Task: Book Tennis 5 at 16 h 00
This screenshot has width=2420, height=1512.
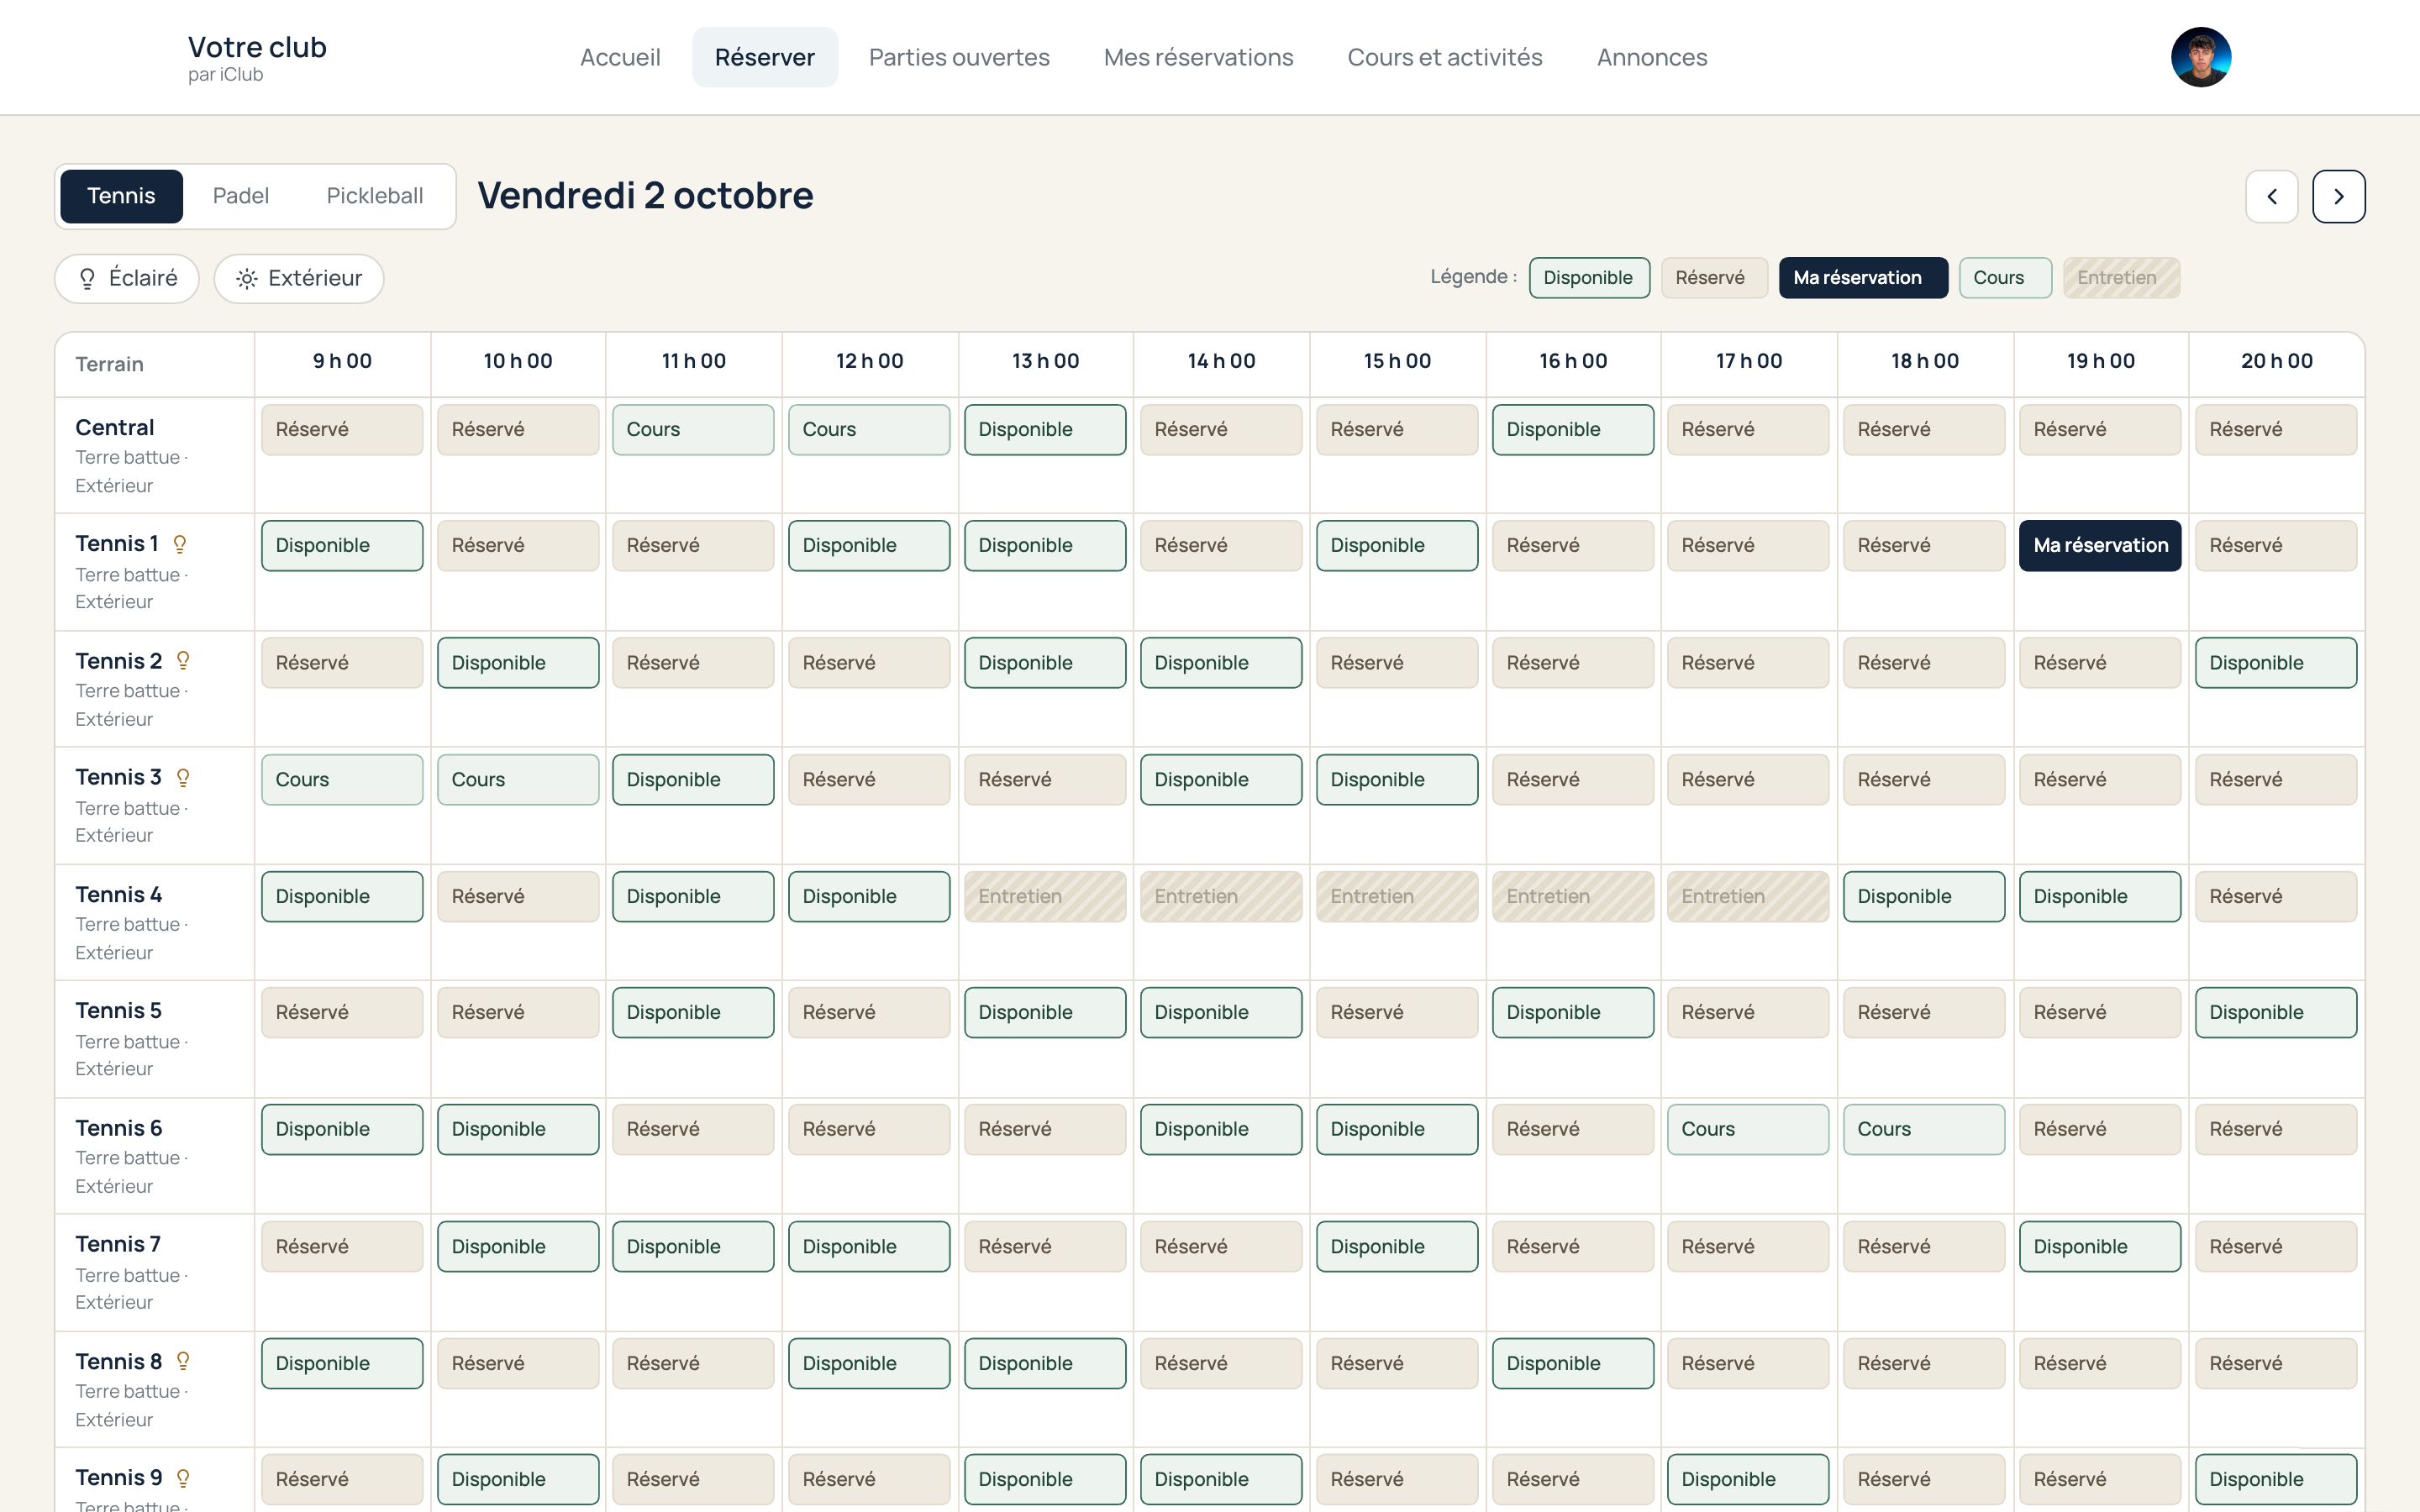Action: pos(1573,1013)
